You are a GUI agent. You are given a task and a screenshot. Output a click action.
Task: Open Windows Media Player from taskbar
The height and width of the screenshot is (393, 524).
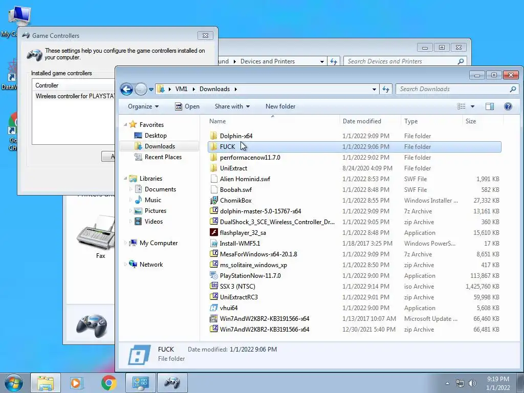click(x=77, y=383)
